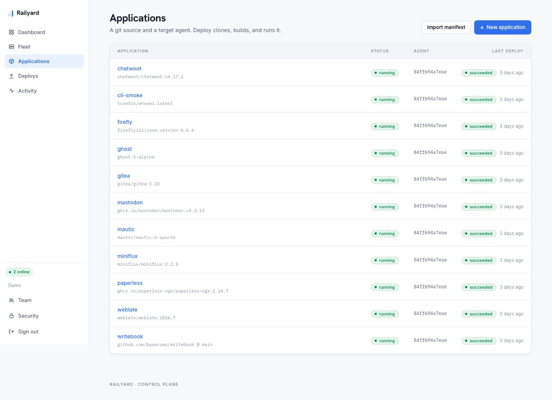This screenshot has height=400, width=552.
Task: Click the AGENT column header
Action: pos(421,51)
